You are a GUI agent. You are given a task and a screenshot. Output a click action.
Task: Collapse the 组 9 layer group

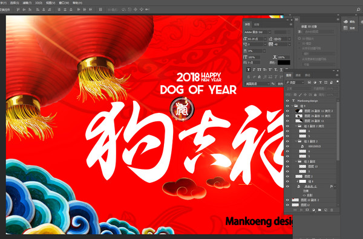tap(293, 106)
